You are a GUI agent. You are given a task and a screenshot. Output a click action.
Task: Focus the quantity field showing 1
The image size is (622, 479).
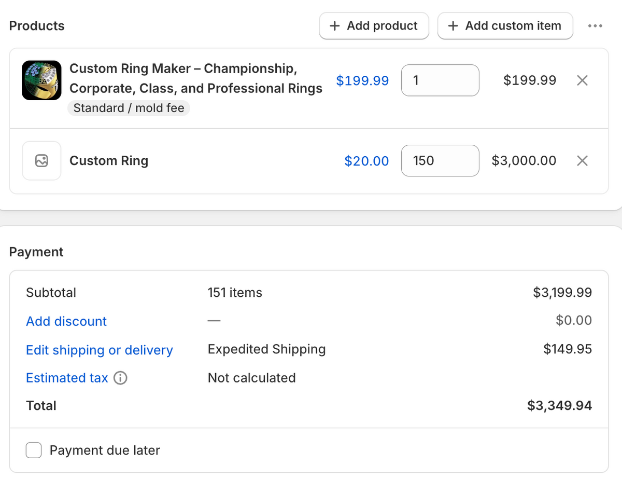coord(440,80)
